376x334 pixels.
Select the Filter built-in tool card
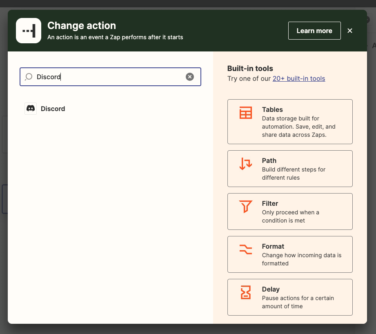(290, 212)
